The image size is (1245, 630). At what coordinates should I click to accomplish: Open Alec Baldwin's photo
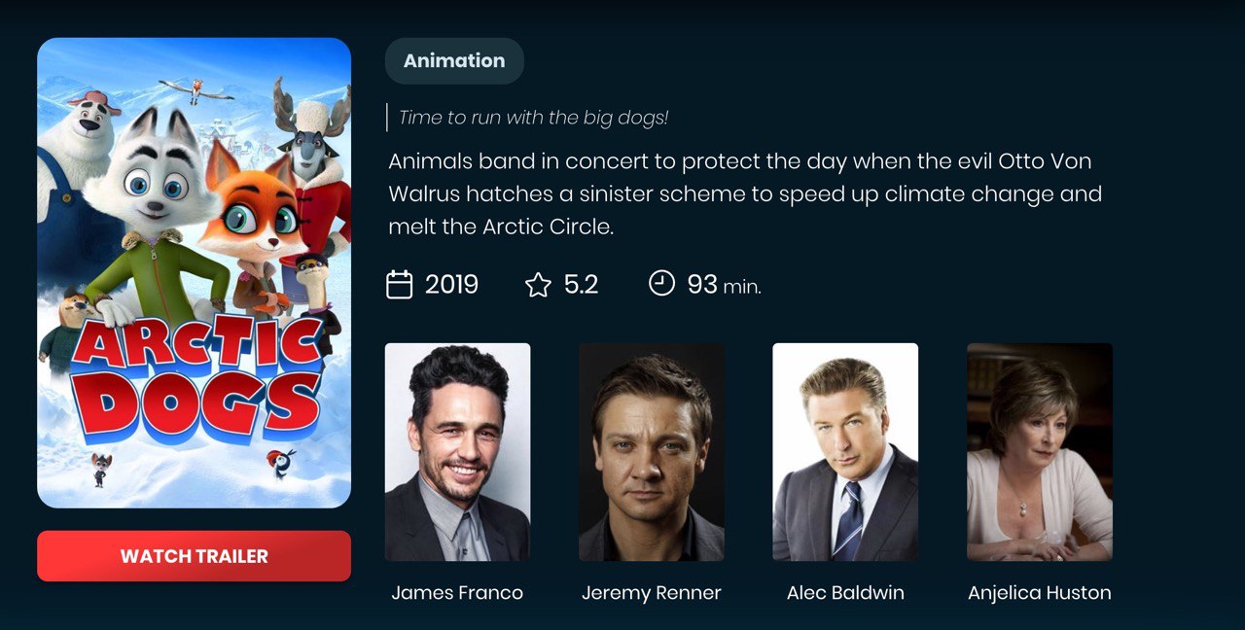coord(845,452)
